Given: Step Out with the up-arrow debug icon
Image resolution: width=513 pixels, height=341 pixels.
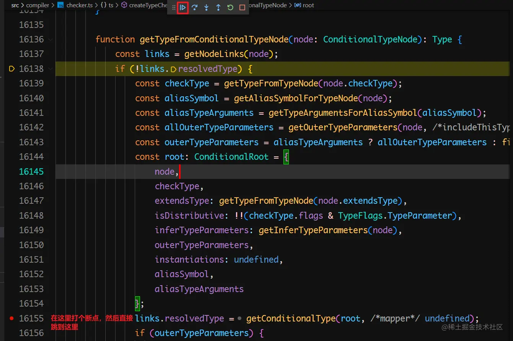Looking at the screenshot, I should tap(218, 7).
